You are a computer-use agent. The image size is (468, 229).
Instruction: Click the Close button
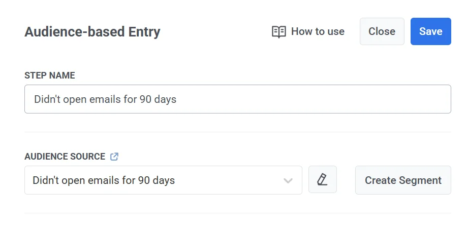tap(382, 31)
